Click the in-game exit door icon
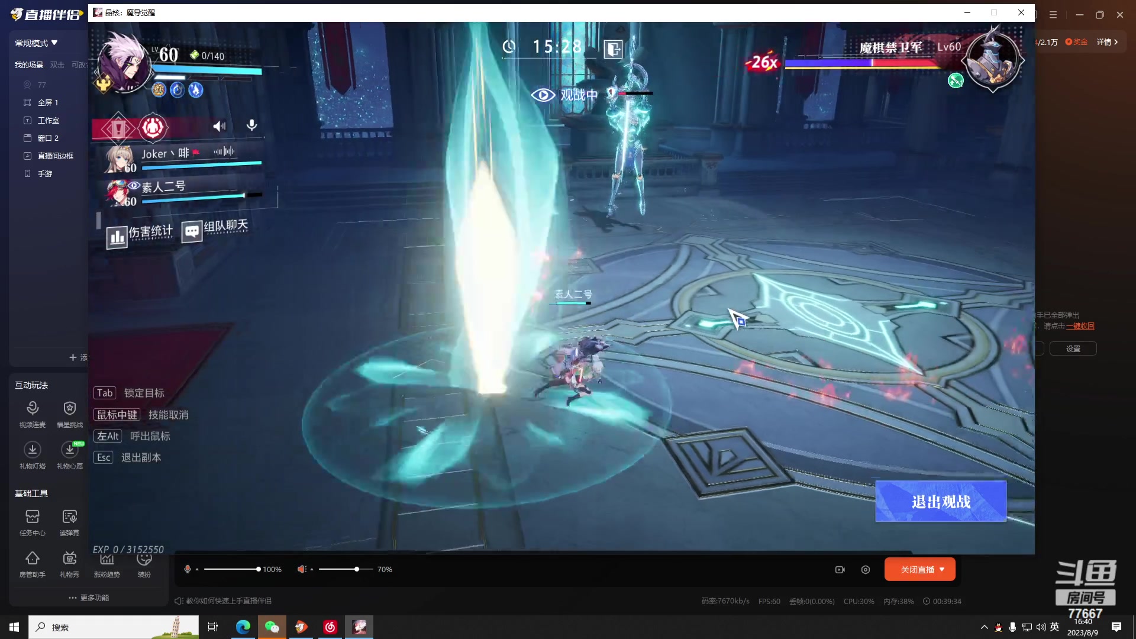 (x=613, y=49)
